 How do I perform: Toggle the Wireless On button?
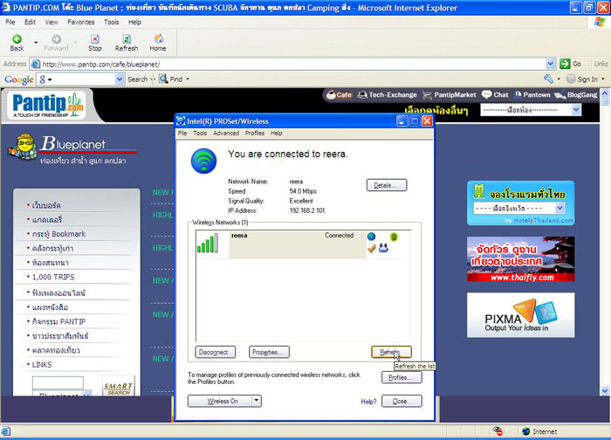click(220, 401)
